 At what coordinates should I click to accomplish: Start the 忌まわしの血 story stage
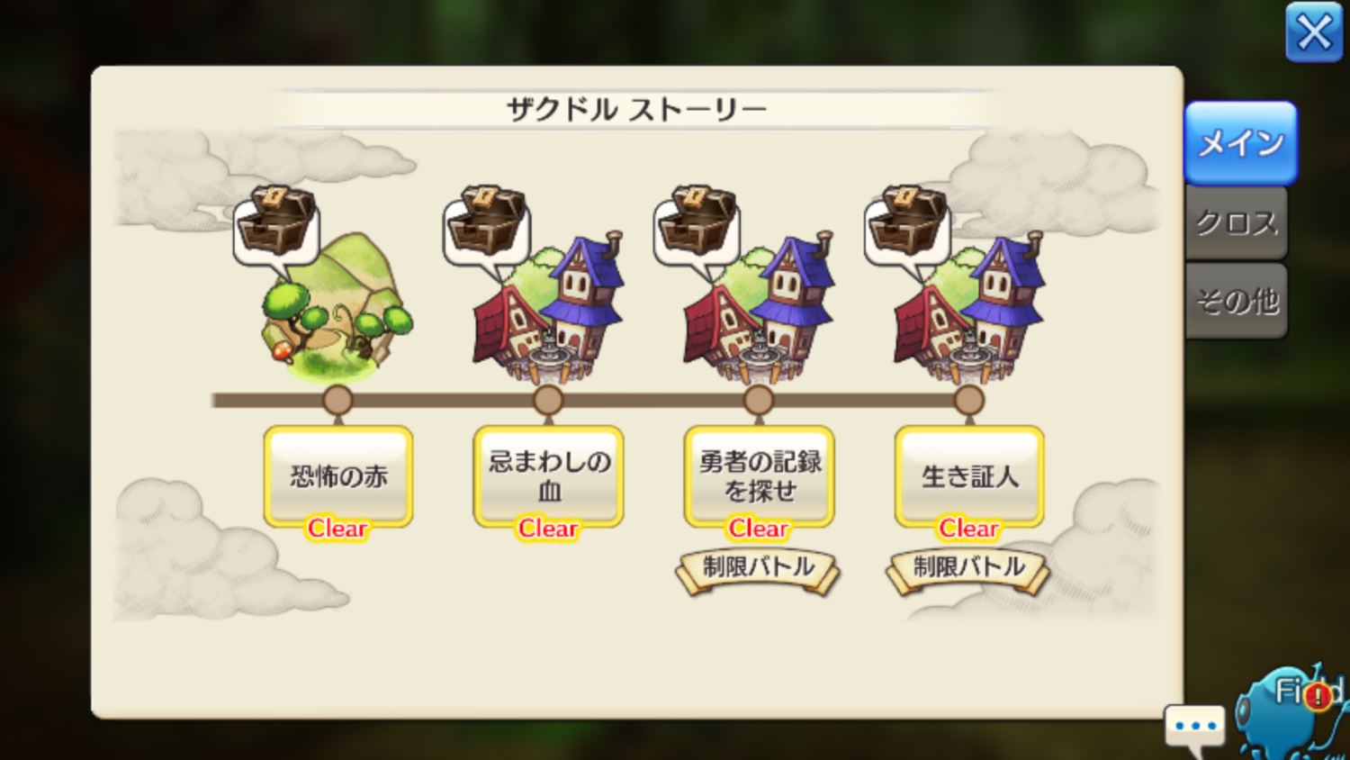[549, 477]
